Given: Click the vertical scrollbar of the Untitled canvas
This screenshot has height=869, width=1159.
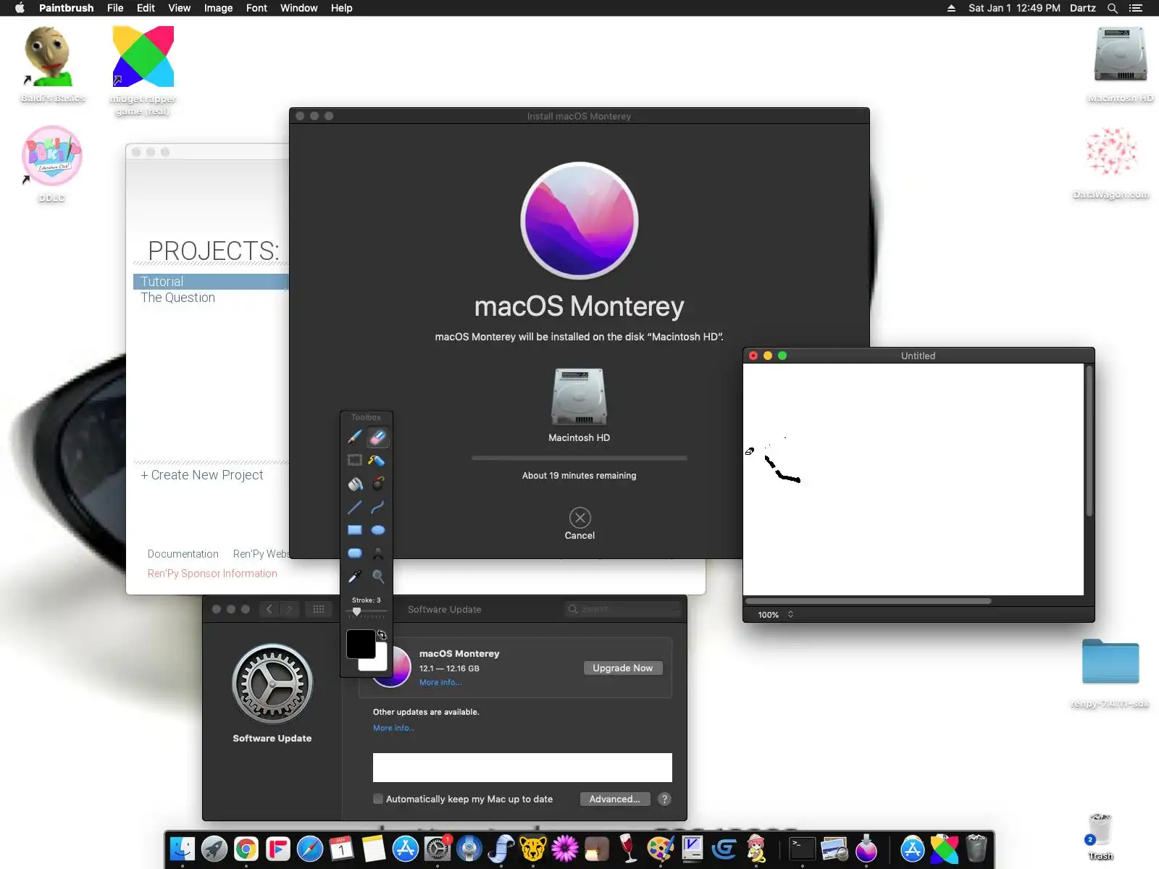Looking at the screenshot, I should (x=1089, y=442).
